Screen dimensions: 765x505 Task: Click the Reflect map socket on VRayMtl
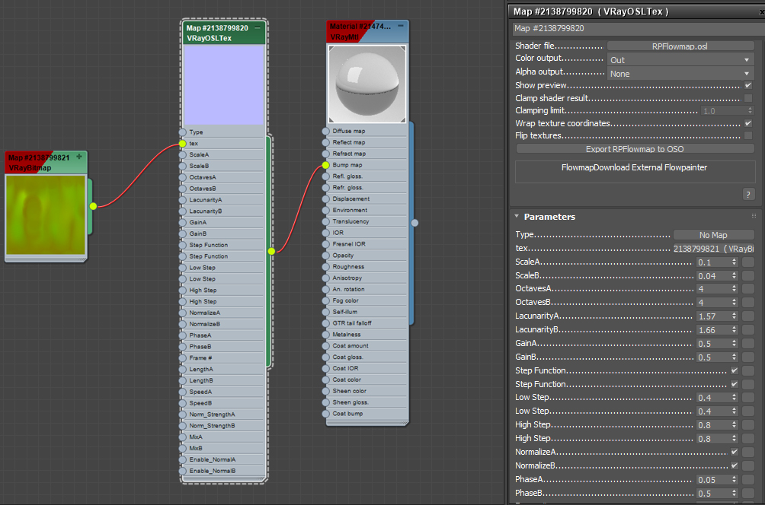click(326, 142)
